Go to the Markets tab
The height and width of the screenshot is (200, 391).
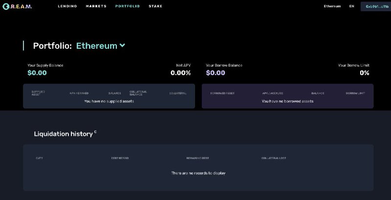[x=96, y=6]
